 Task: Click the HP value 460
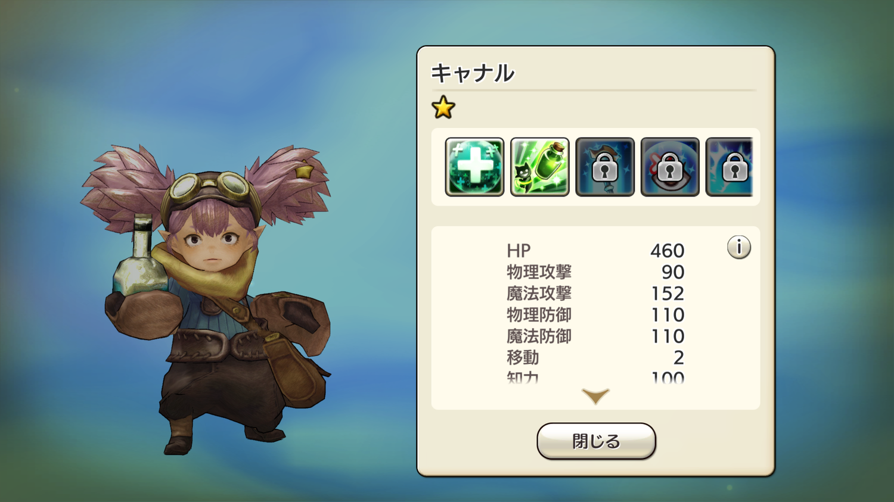(x=667, y=251)
